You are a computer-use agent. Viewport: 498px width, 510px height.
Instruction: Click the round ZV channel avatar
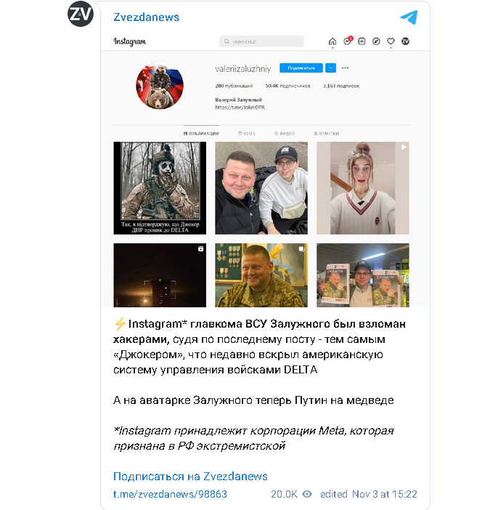pos(81,14)
